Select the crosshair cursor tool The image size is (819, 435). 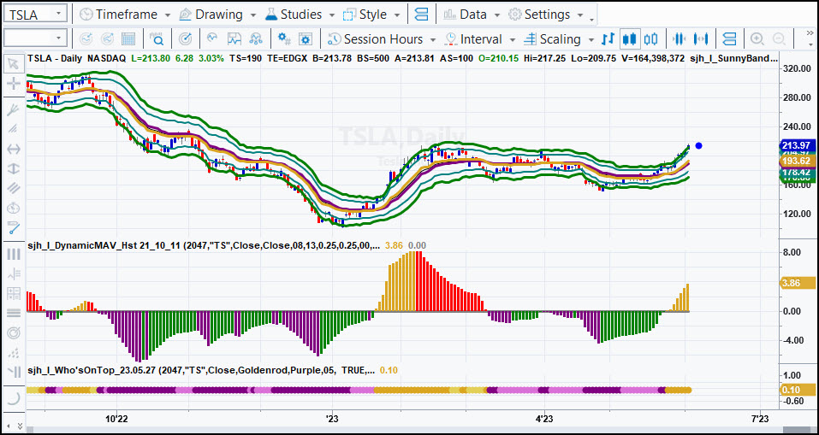(x=13, y=83)
